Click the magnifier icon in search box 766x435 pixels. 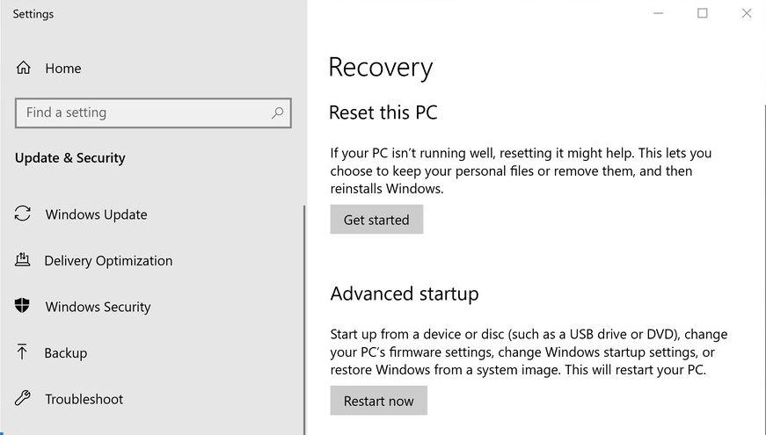point(277,112)
